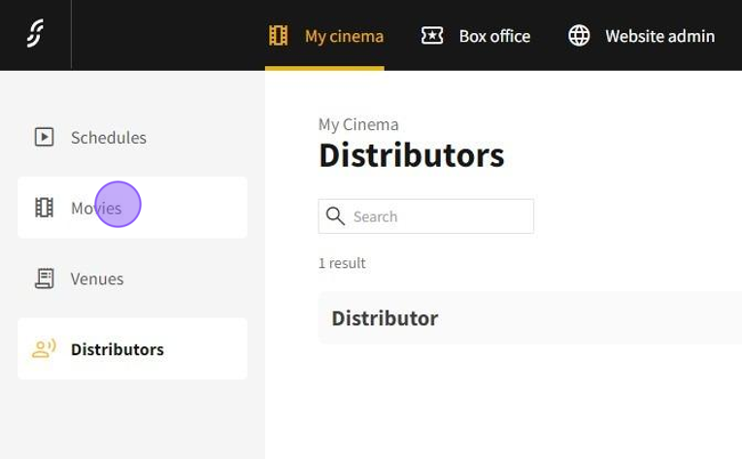Go to the Website admin tab
This screenshot has height=459, width=742.
click(x=659, y=36)
